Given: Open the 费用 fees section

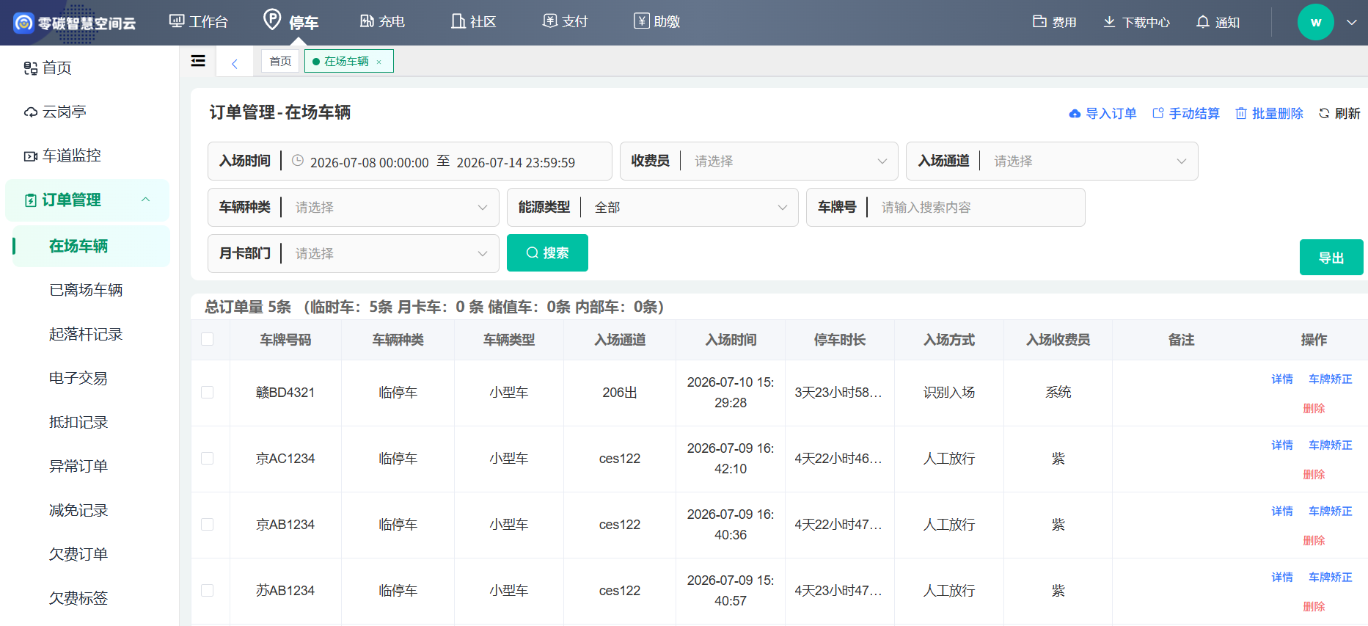Looking at the screenshot, I should 1055,22.
